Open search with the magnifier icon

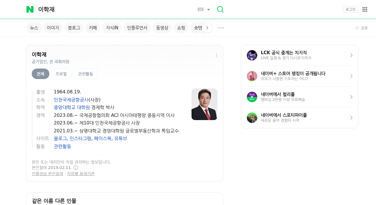[x=220, y=9]
